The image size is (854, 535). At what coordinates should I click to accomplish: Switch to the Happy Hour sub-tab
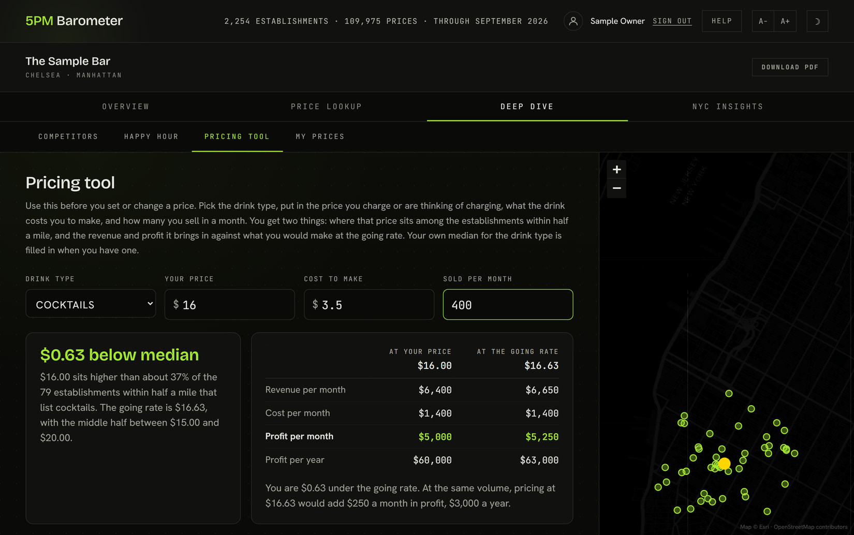tap(151, 137)
